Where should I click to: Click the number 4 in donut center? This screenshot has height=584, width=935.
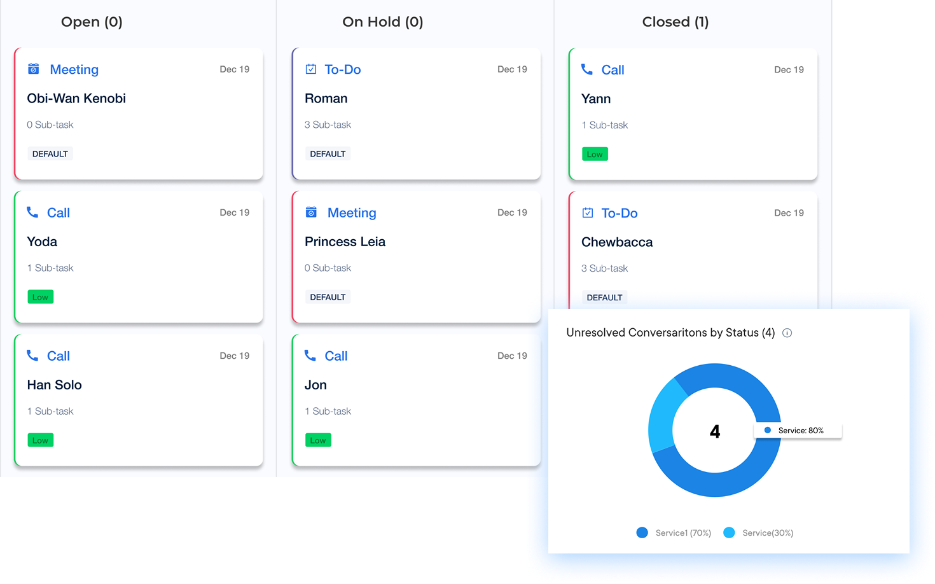click(x=715, y=432)
